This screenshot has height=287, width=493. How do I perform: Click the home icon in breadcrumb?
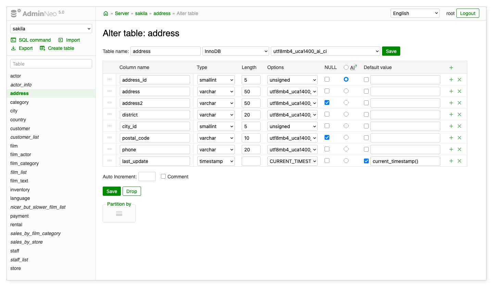[106, 13]
